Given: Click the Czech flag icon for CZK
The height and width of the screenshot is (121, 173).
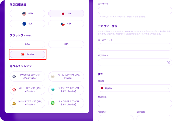Looking at the screenshot, I should click(x=63, y=24).
